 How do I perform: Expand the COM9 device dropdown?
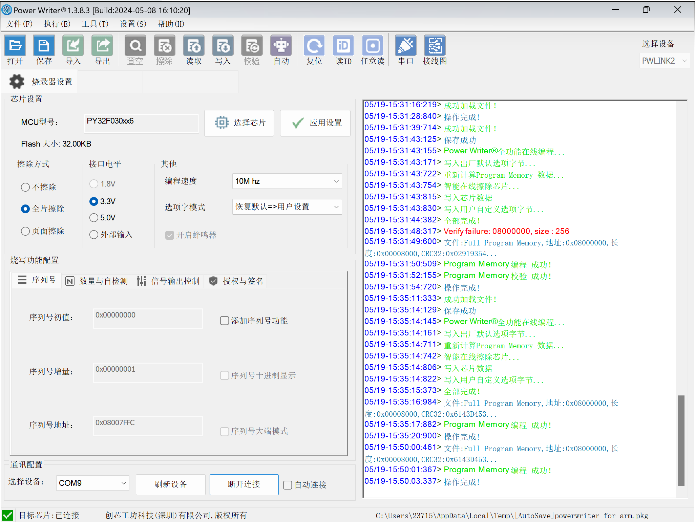click(92, 483)
